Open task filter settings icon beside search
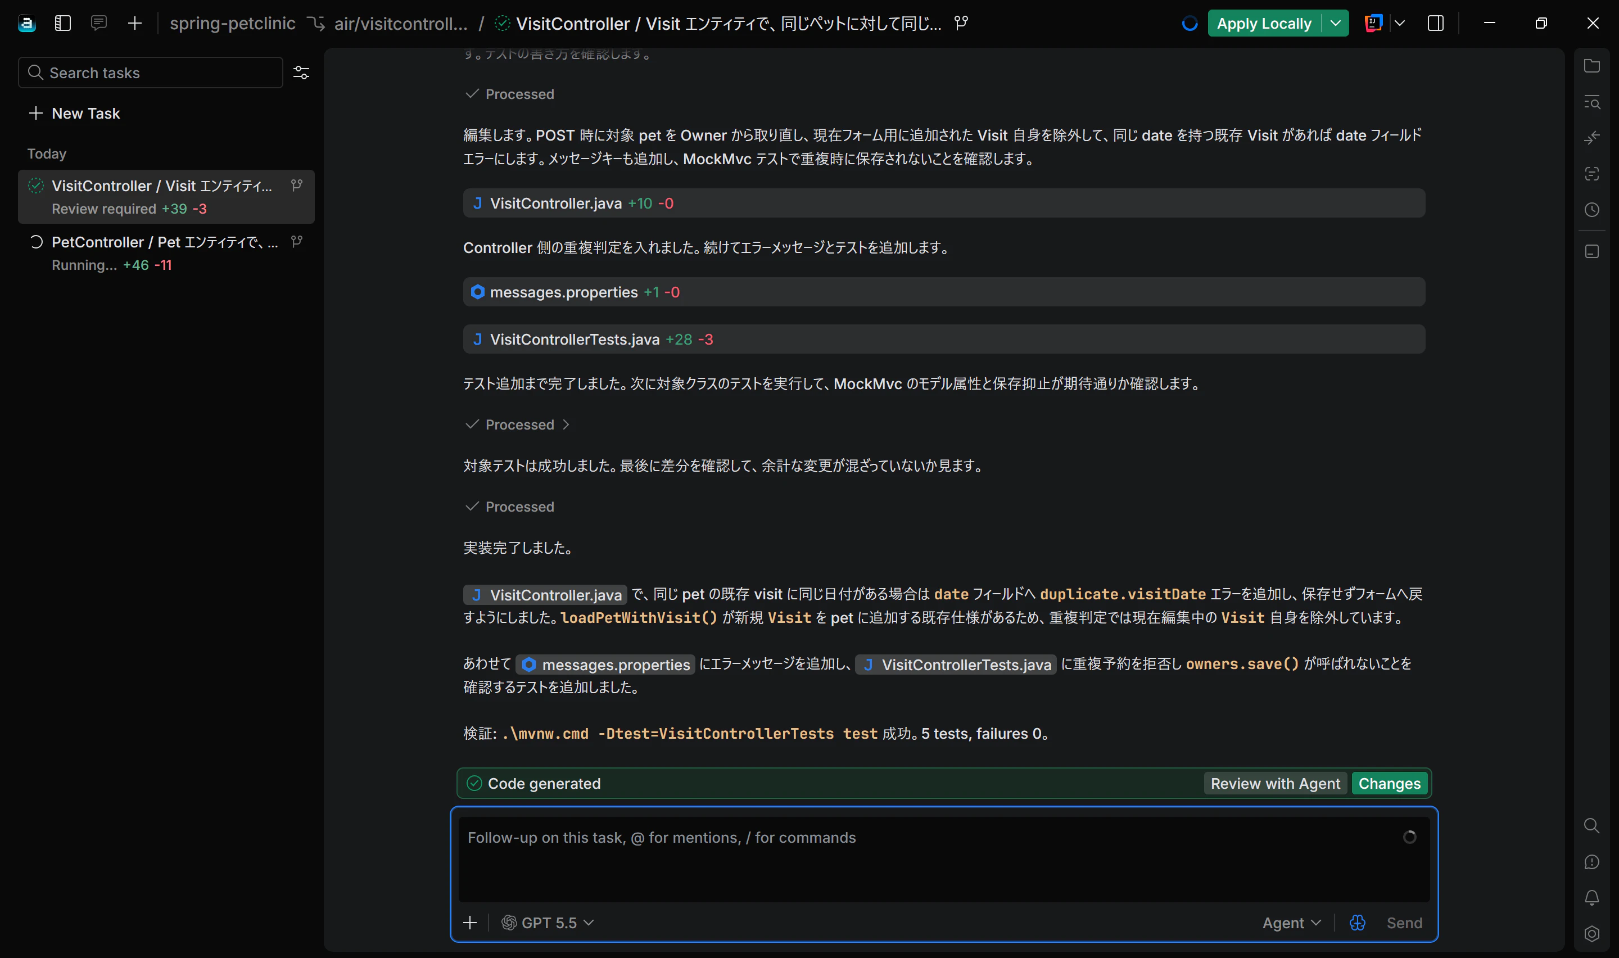 [x=301, y=73]
